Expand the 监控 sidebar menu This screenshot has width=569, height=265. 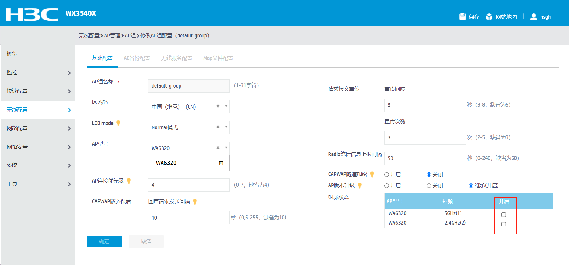click(x=38, y=73)
